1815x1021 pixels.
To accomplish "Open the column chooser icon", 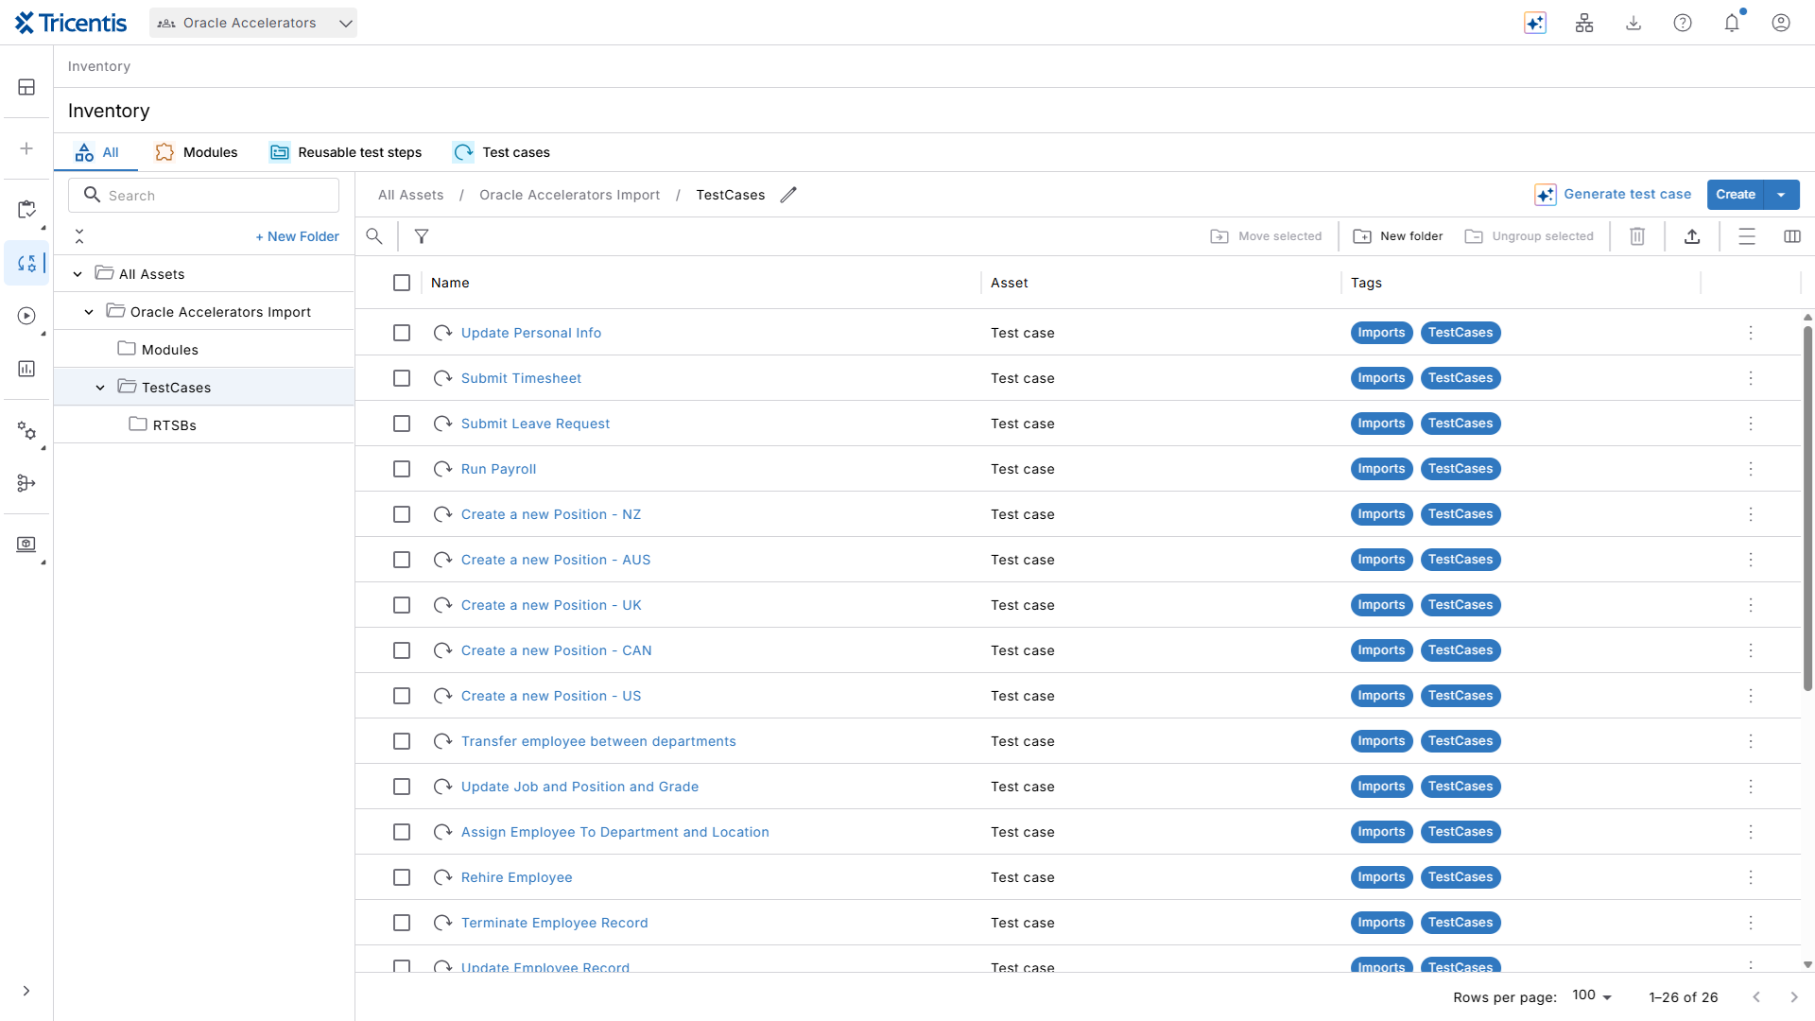I will (1792, 236).
